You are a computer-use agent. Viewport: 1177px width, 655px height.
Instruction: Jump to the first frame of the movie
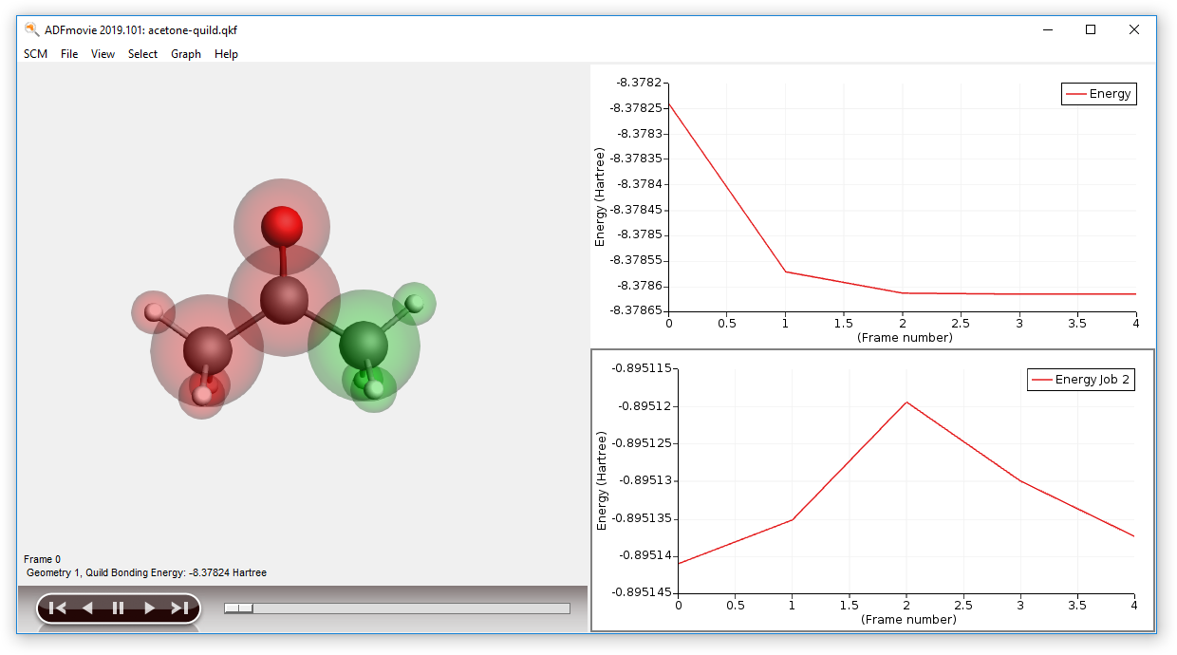[x=57, y=608]
